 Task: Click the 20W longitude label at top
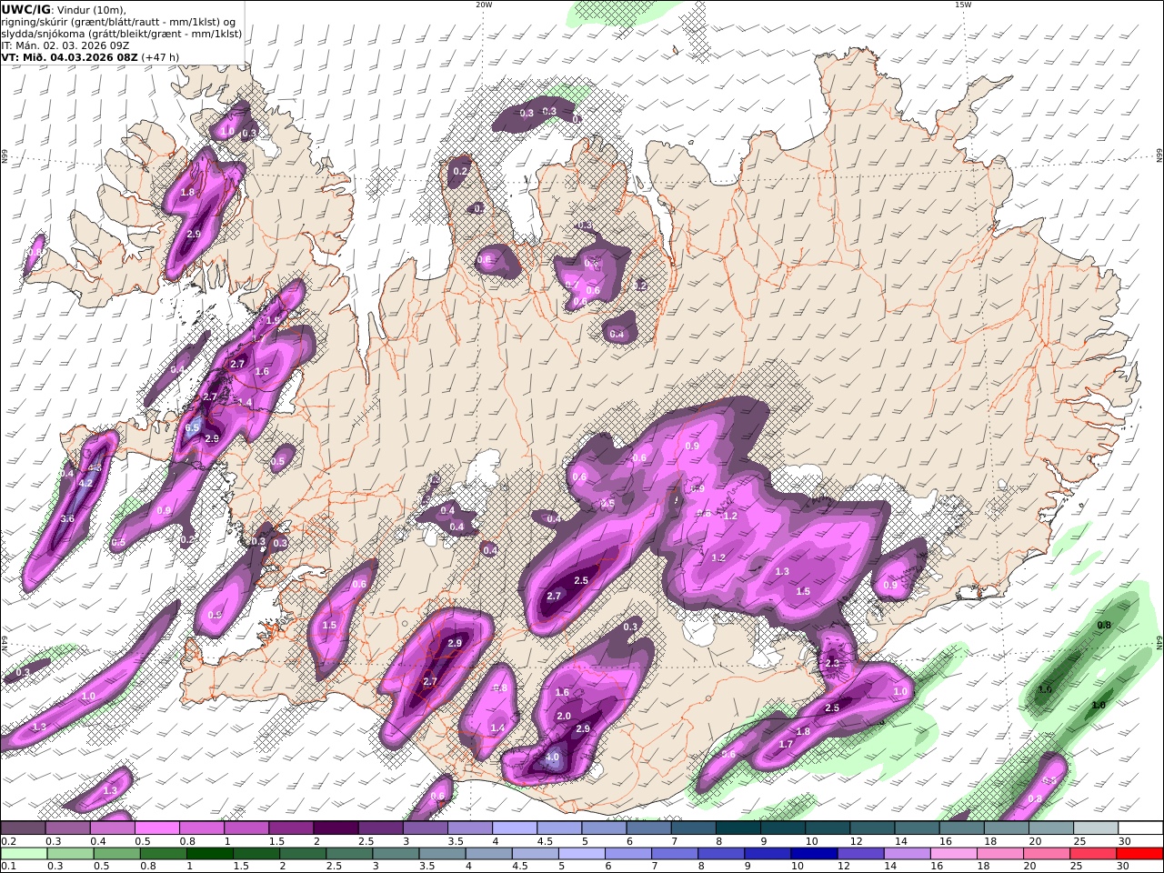click(484, 5)
